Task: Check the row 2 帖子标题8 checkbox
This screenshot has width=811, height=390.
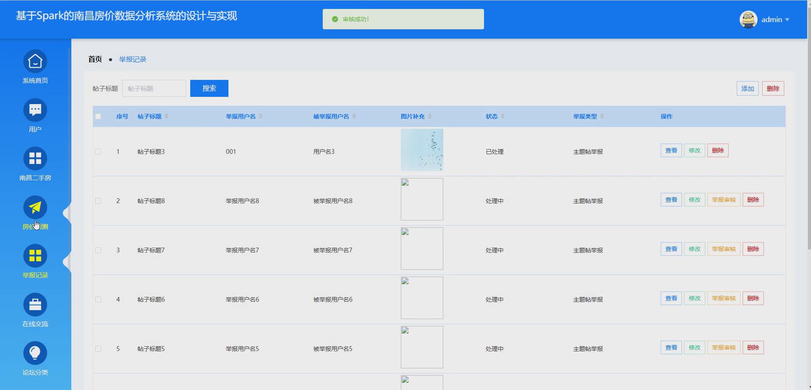Action: click(98, 201)
